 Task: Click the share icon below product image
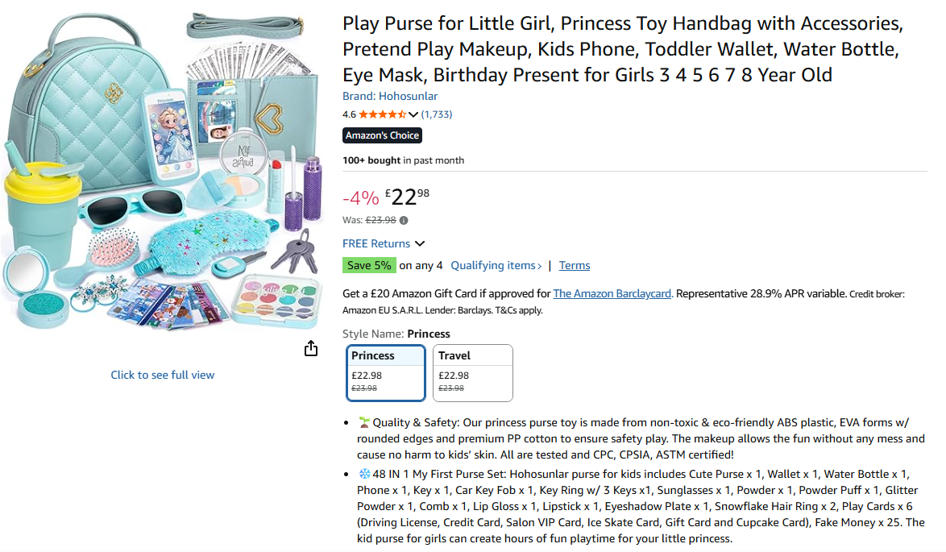pos(311,348)
